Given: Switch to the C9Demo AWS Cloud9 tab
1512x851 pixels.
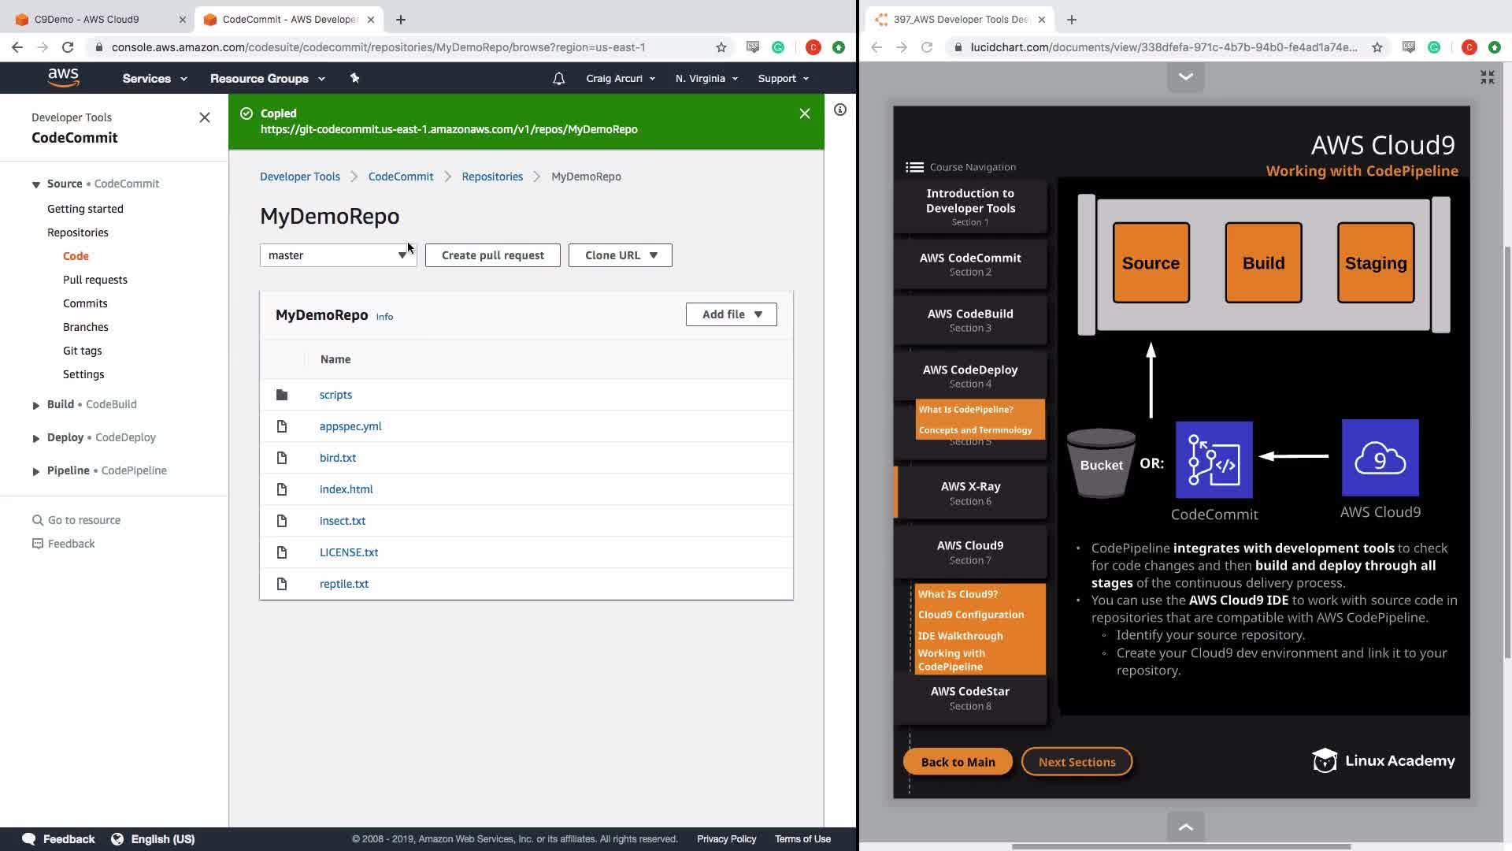Looking at the screenshot, I should click(87, 20).
